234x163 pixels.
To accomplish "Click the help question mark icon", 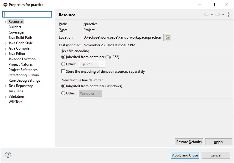I will point(8,155).
